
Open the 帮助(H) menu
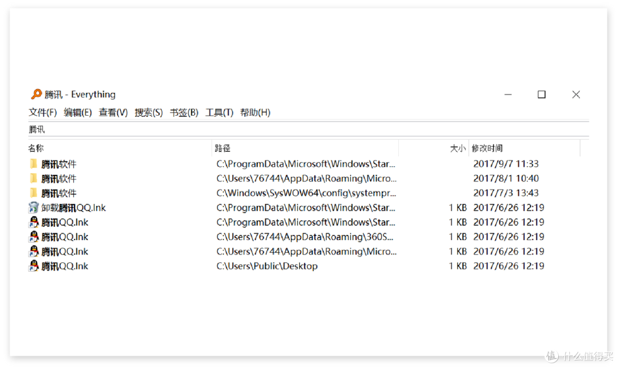point(256,112)
